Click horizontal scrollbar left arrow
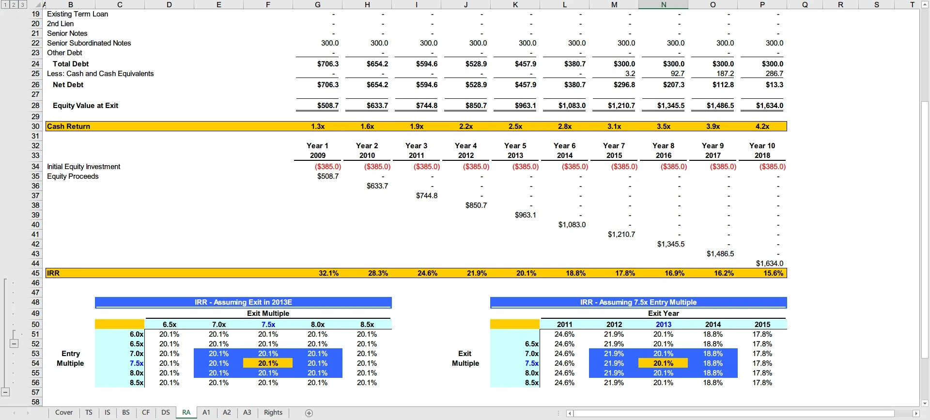The width and height of the screenshot is (930, 420). click(x=570, y=413)
